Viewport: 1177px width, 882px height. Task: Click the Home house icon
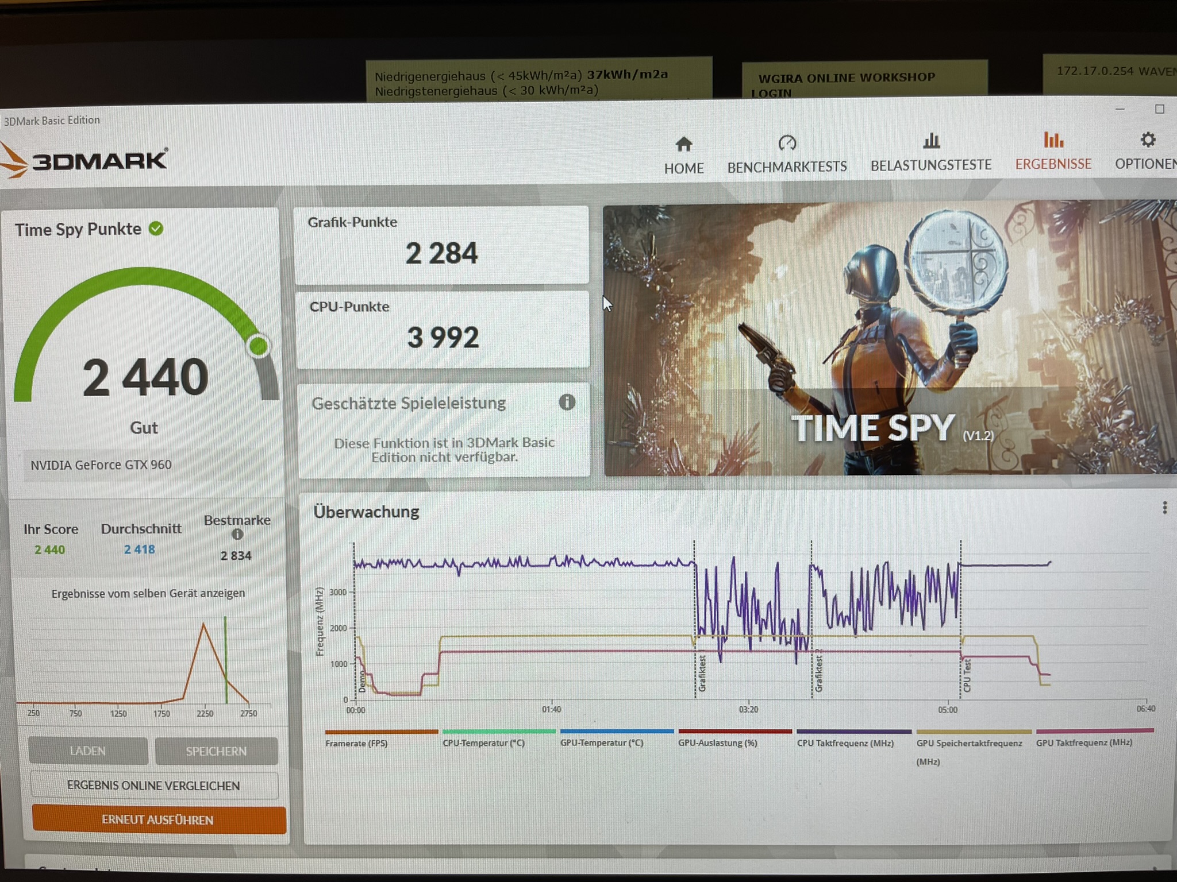point(683,144)
